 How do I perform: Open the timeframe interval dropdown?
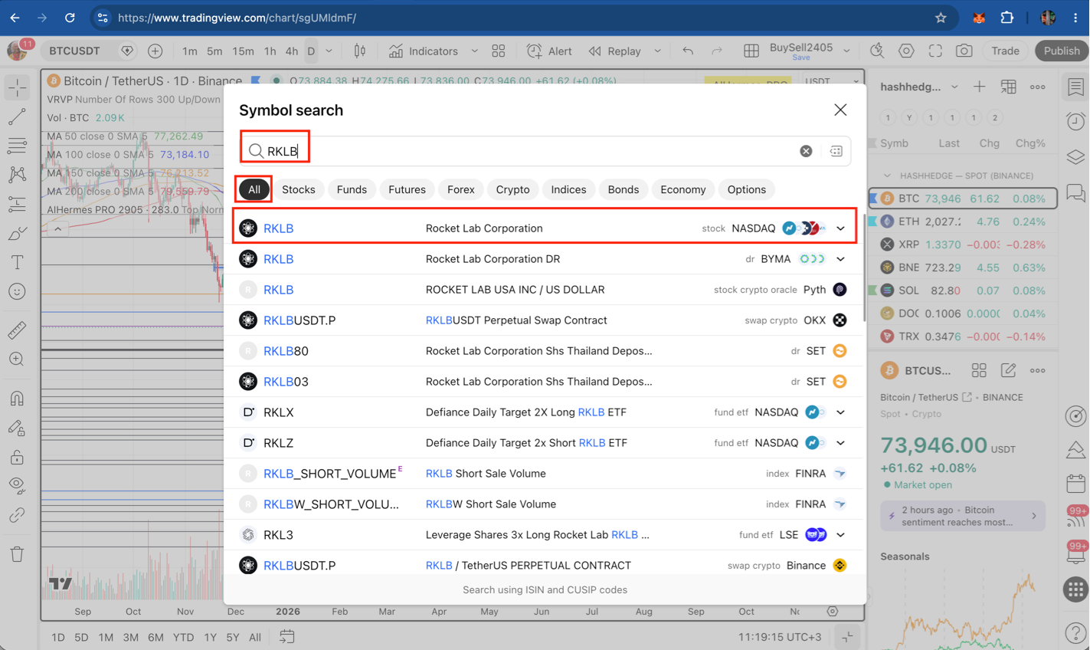click(329, 51)
